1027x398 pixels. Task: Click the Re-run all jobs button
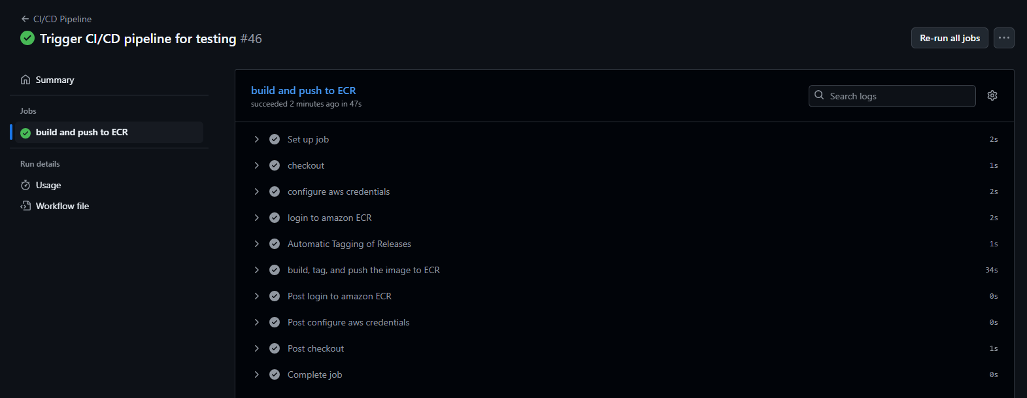tap(949, 38)
